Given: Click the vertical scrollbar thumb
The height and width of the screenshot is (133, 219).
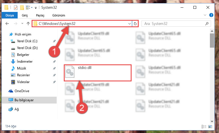Looking at the screenshot, I should pyautogui.click(x=212, y=40).
